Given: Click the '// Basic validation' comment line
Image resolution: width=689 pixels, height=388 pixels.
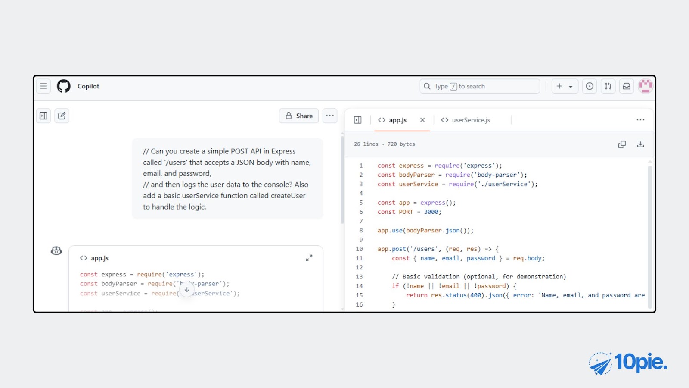Looking at the screenshot, I should point(479,277).
